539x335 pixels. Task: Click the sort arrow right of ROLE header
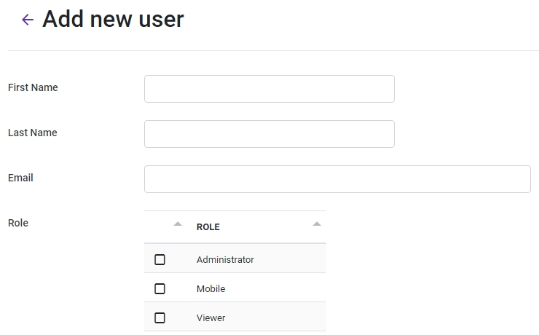click(317, 224)
